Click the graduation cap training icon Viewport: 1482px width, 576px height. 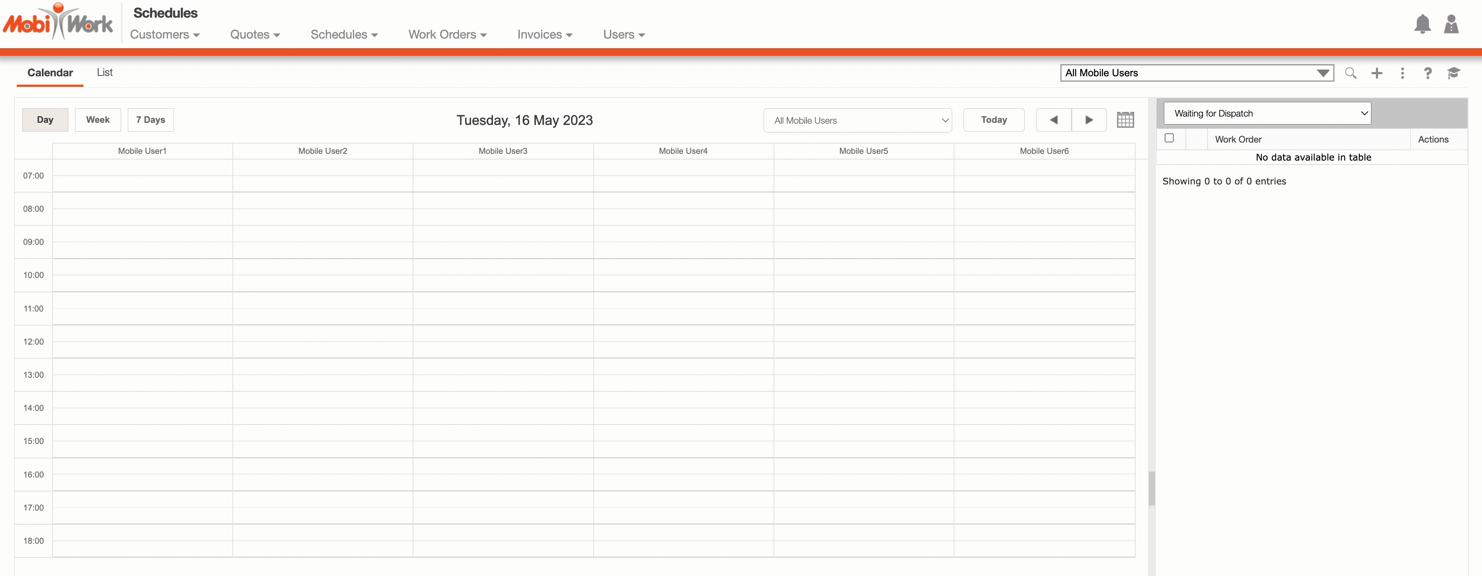tap(1454, 73)
